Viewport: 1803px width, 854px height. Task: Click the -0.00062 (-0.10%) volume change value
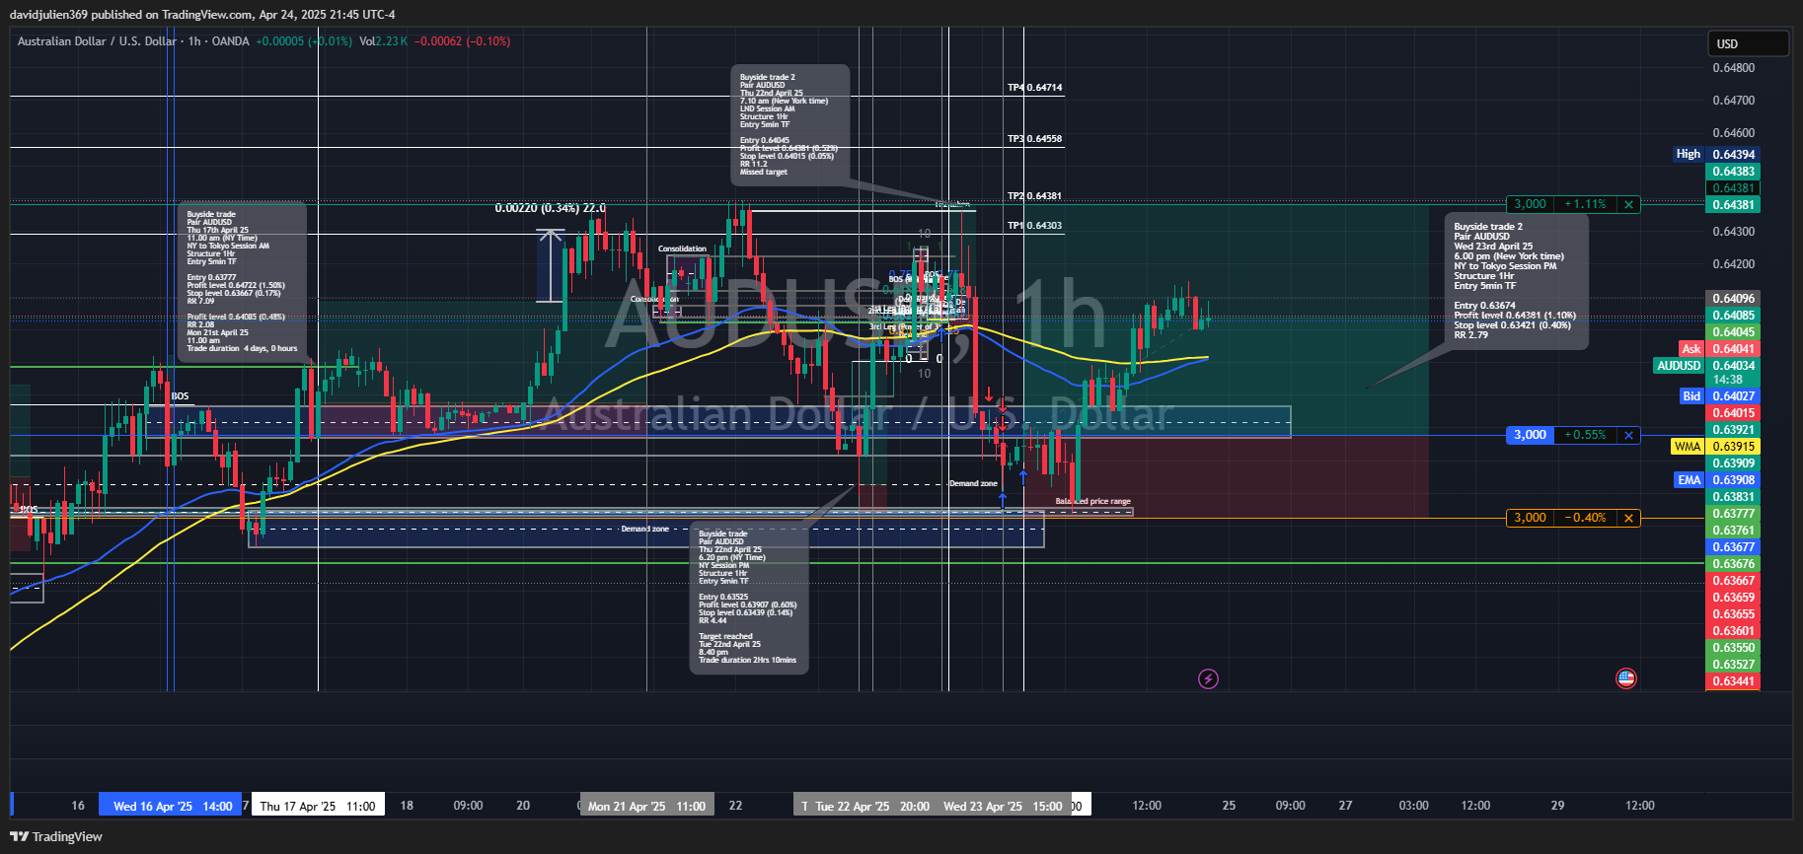pos(462,41)
